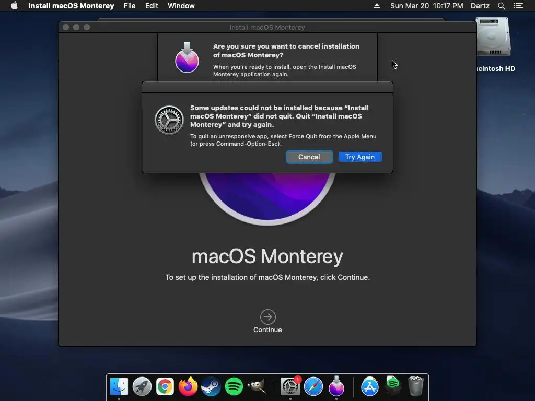The width and height of the screenshot is (535, 401).
Task: Click Install macOS Monterey icon in Dock
Action: [x=336, y=386]
